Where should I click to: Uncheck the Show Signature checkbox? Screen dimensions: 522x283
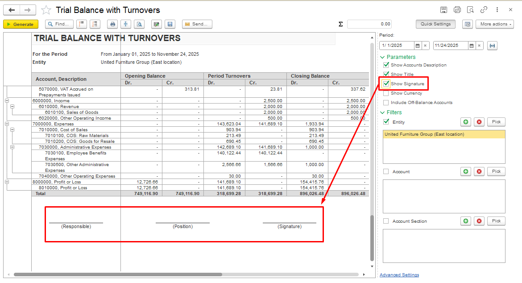(x=386, y=83)
